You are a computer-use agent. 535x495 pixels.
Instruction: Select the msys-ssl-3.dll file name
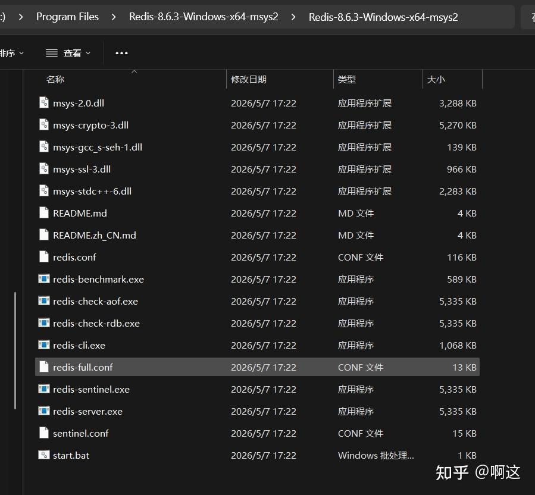point(82,169)
